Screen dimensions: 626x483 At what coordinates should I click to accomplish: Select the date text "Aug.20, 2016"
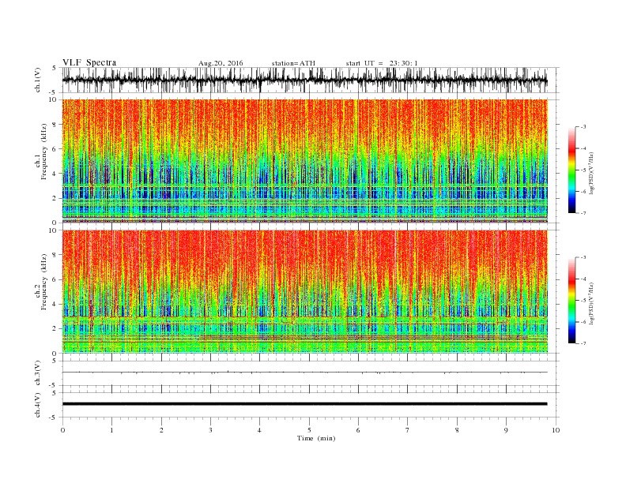(x=221, y=63)
